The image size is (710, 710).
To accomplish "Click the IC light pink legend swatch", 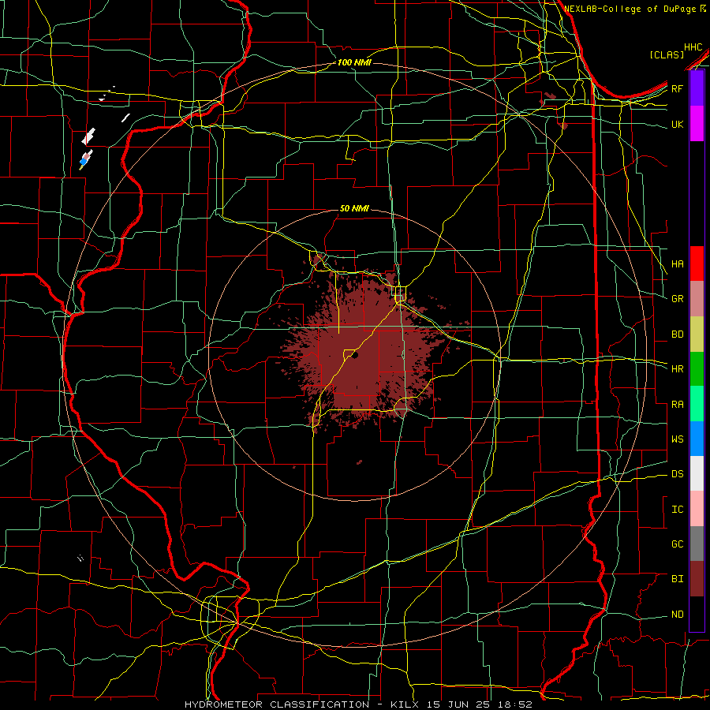I will [x=697, y=509].
